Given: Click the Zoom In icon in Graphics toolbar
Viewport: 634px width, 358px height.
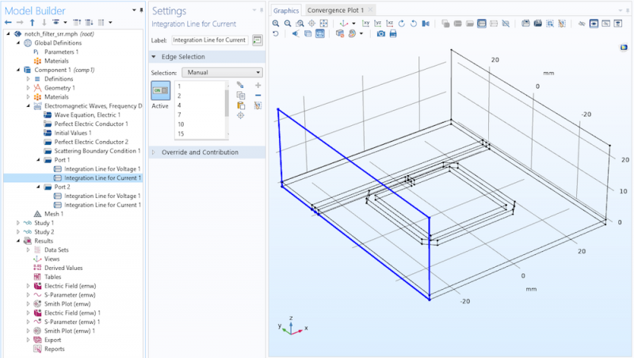Looking at the screenshot, I should (x=276, y=24).
